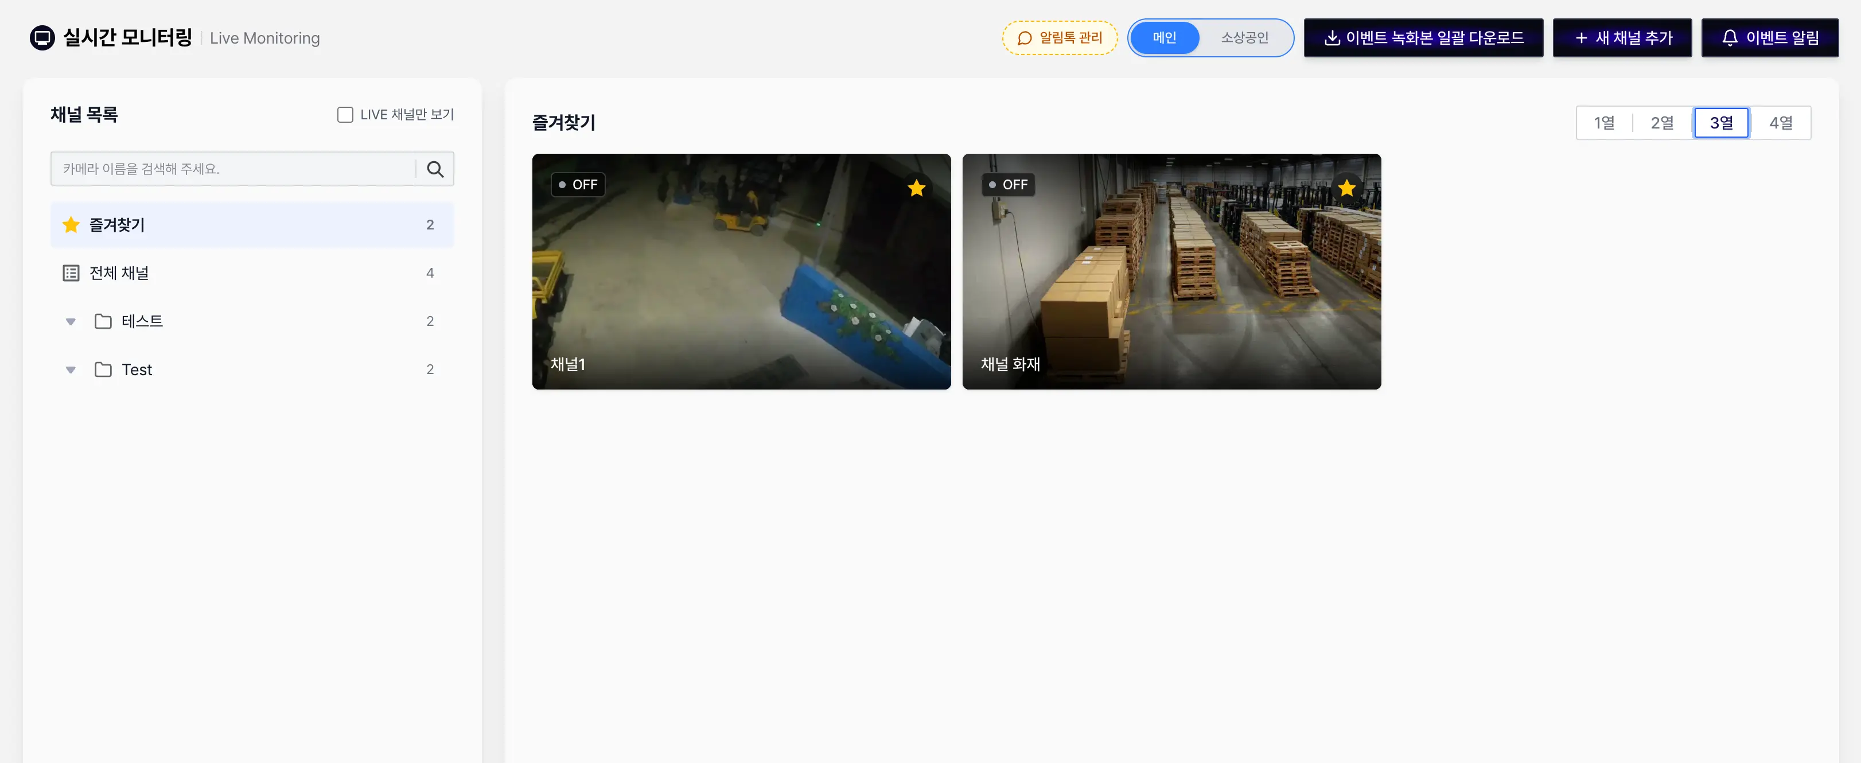Collapse the Test folder arrow
The image size is (1861, 763).
(71, 370)
